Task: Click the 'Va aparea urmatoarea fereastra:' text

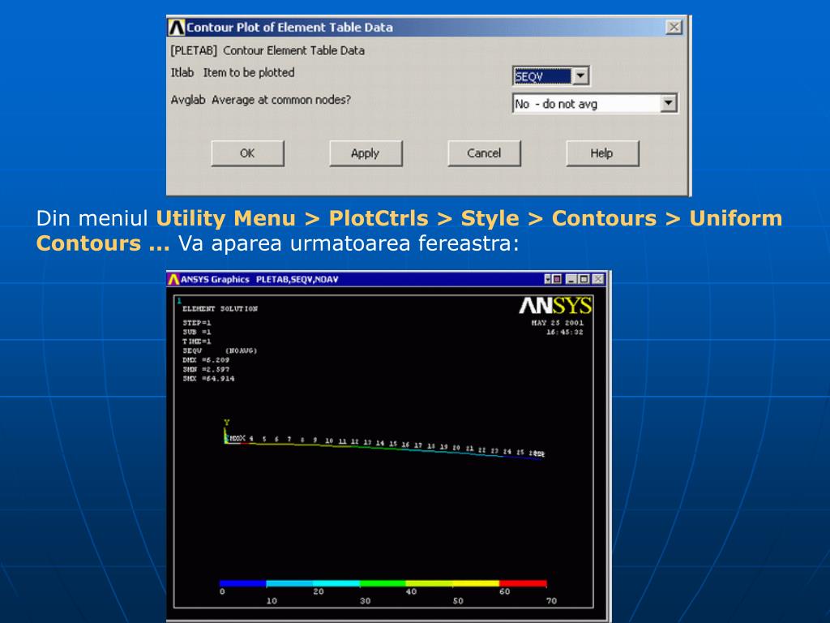Action: (349, 243)
